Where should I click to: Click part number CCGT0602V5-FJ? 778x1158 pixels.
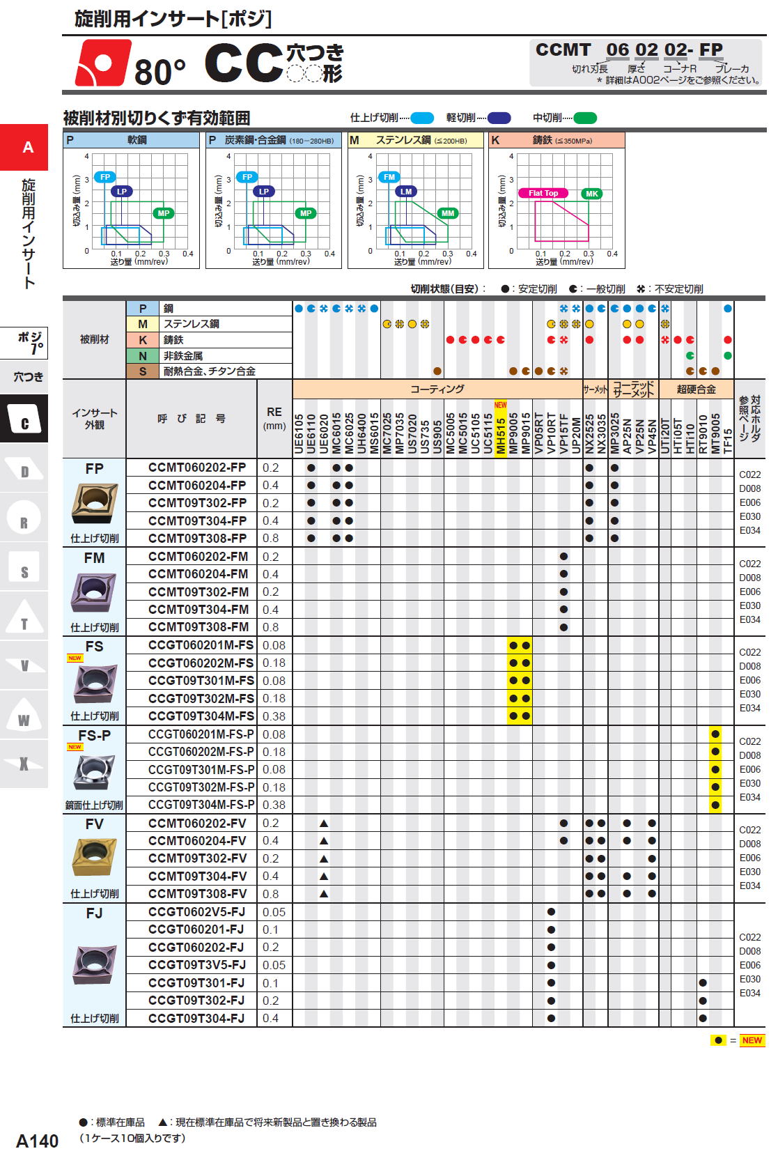pyautogui.click(x=197, y=912)
